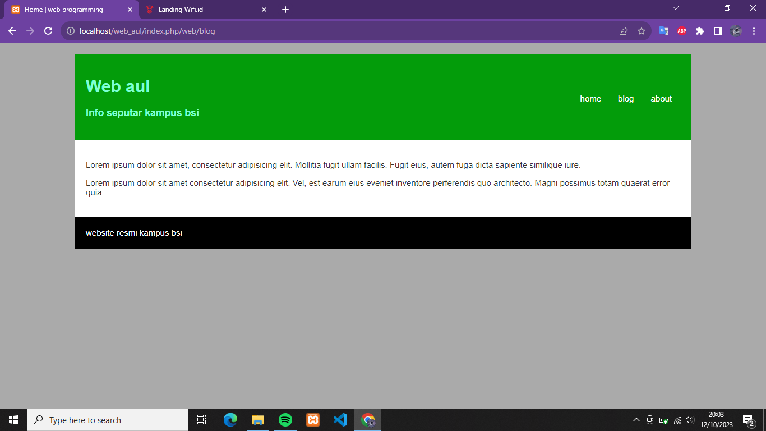Open the Adblock Plus extension

pos(682,31)
